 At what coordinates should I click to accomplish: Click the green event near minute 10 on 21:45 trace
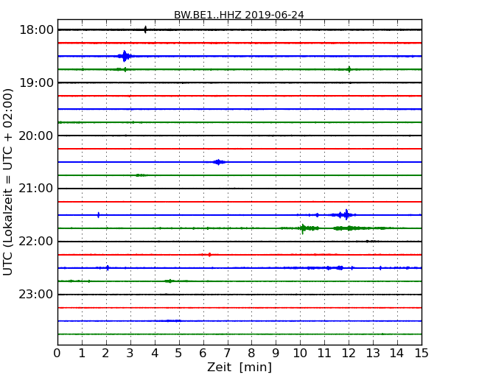click(x=307, y=228)
